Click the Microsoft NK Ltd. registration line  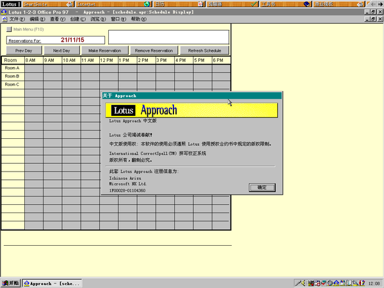(127, 184)
